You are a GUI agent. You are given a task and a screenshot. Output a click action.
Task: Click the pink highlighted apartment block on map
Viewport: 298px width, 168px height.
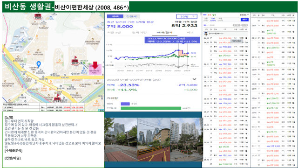tap(95, 69)
